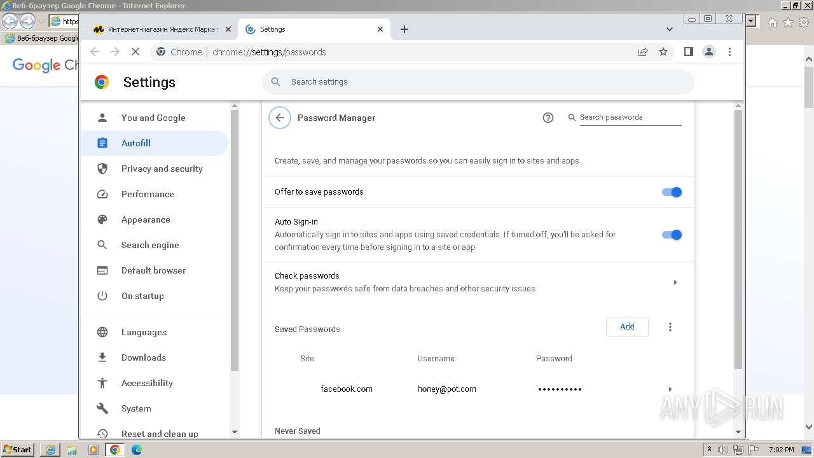This screenshot has width=814, height=458.
Task: Open the tab search dropdown chevron
Action: (x=669, y=29)
